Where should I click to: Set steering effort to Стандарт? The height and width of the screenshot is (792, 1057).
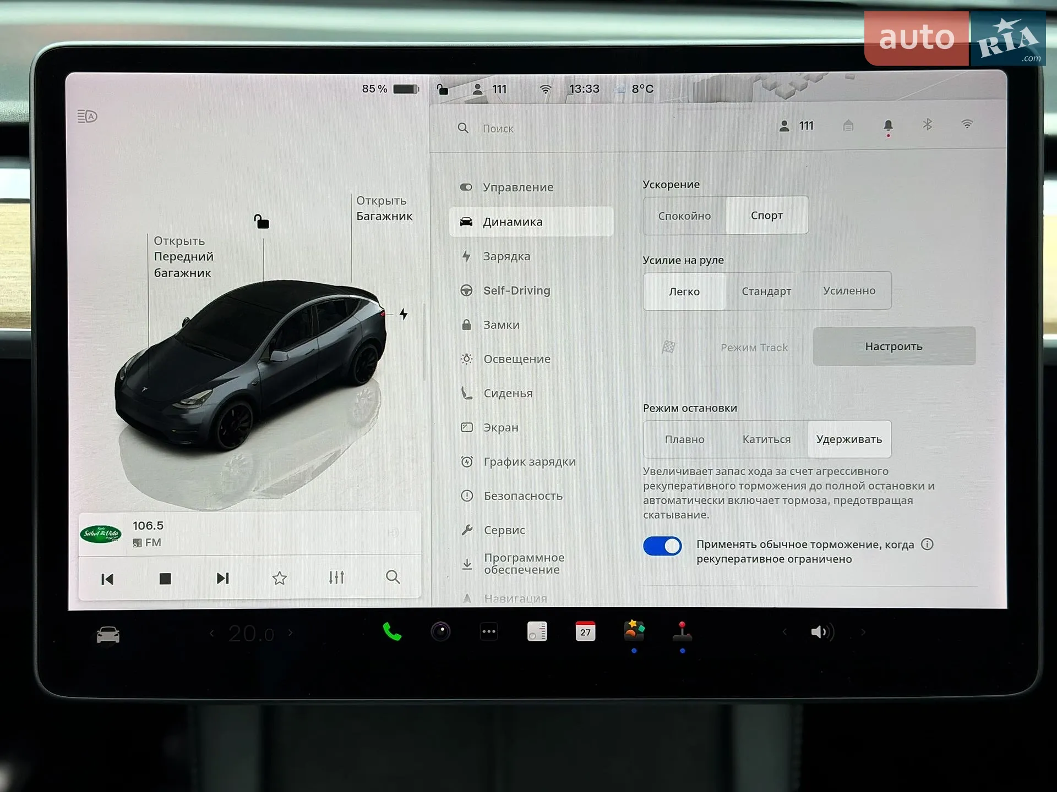766,291
